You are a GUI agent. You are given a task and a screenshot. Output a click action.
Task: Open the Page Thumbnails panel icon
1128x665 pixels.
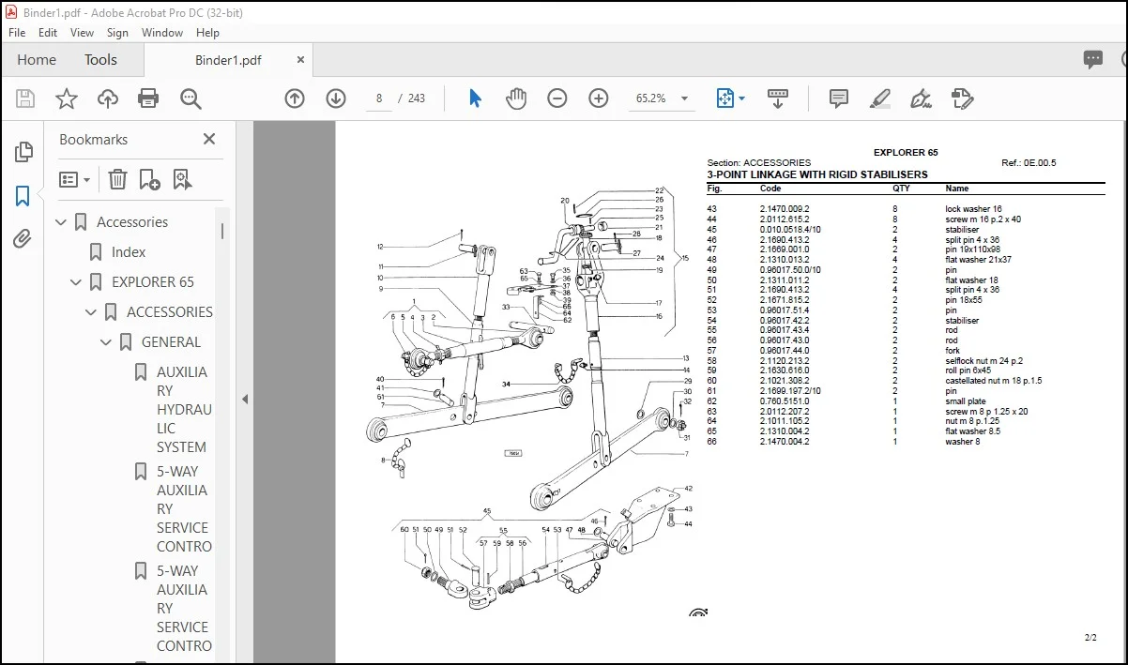point(23,152)
